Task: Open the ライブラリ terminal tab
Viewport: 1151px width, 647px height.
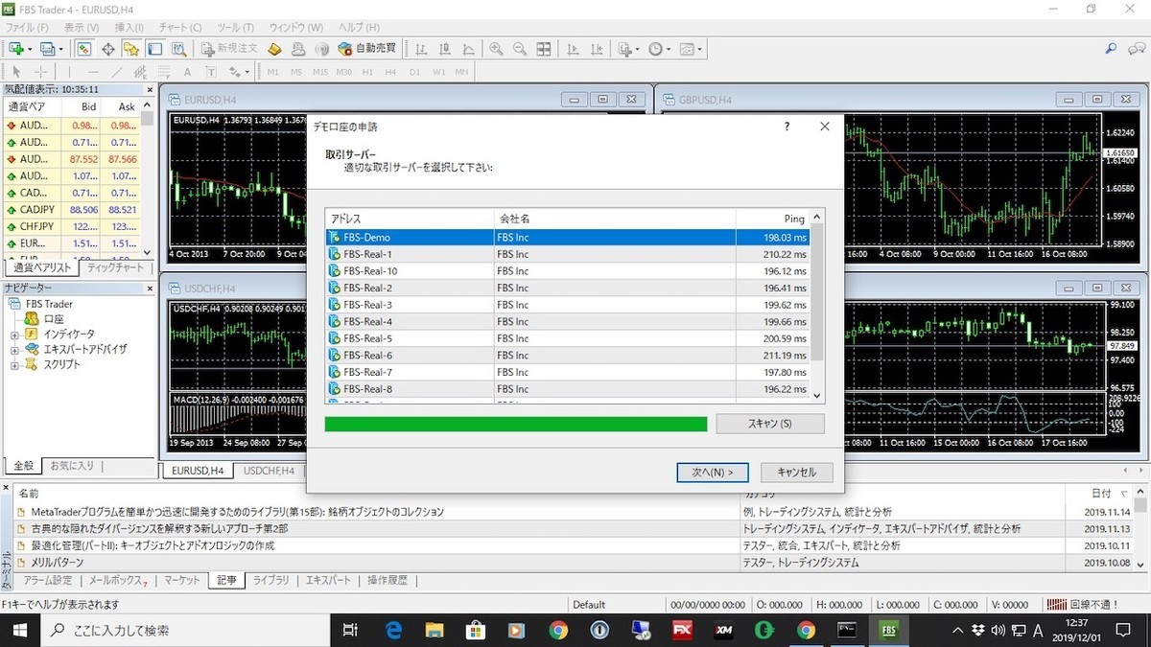Action: [271, 580]
